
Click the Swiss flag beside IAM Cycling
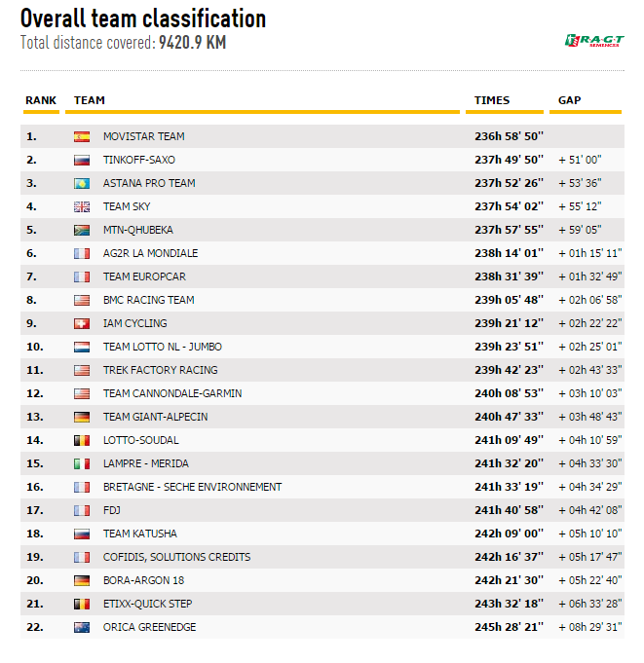pos(82,324)
